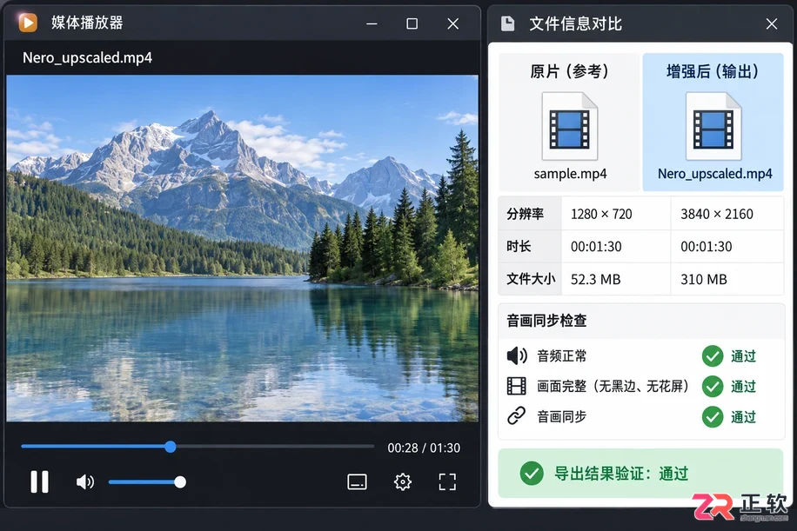
Task: Click the unplayed part of the progress bar
Action: [275, 447]
